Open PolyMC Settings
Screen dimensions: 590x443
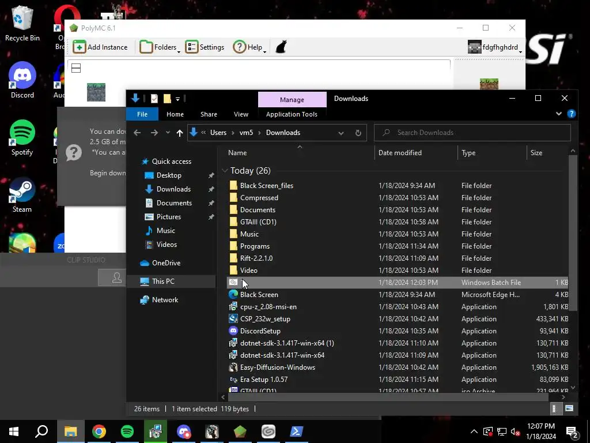[205, 47]
